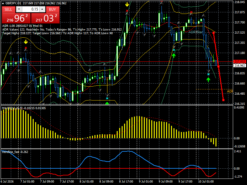Click the 7 Jul 01:00 time label
The image size is (247, 185).
point(27,181)
